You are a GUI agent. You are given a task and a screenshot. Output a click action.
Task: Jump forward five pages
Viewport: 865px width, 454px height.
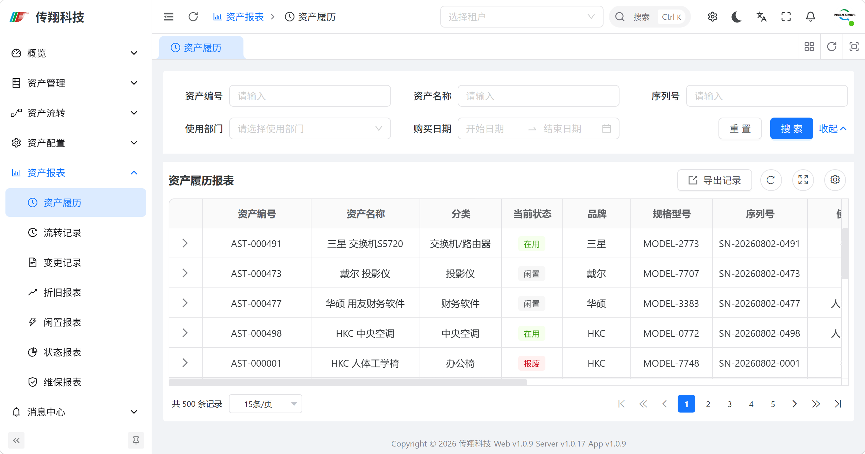[x=816, y=404]
